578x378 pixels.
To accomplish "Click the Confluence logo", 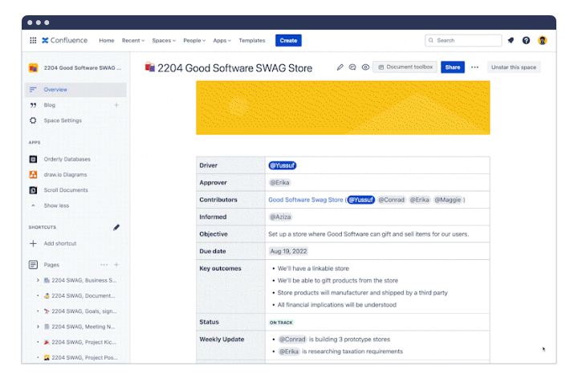I will coord(64,40).
